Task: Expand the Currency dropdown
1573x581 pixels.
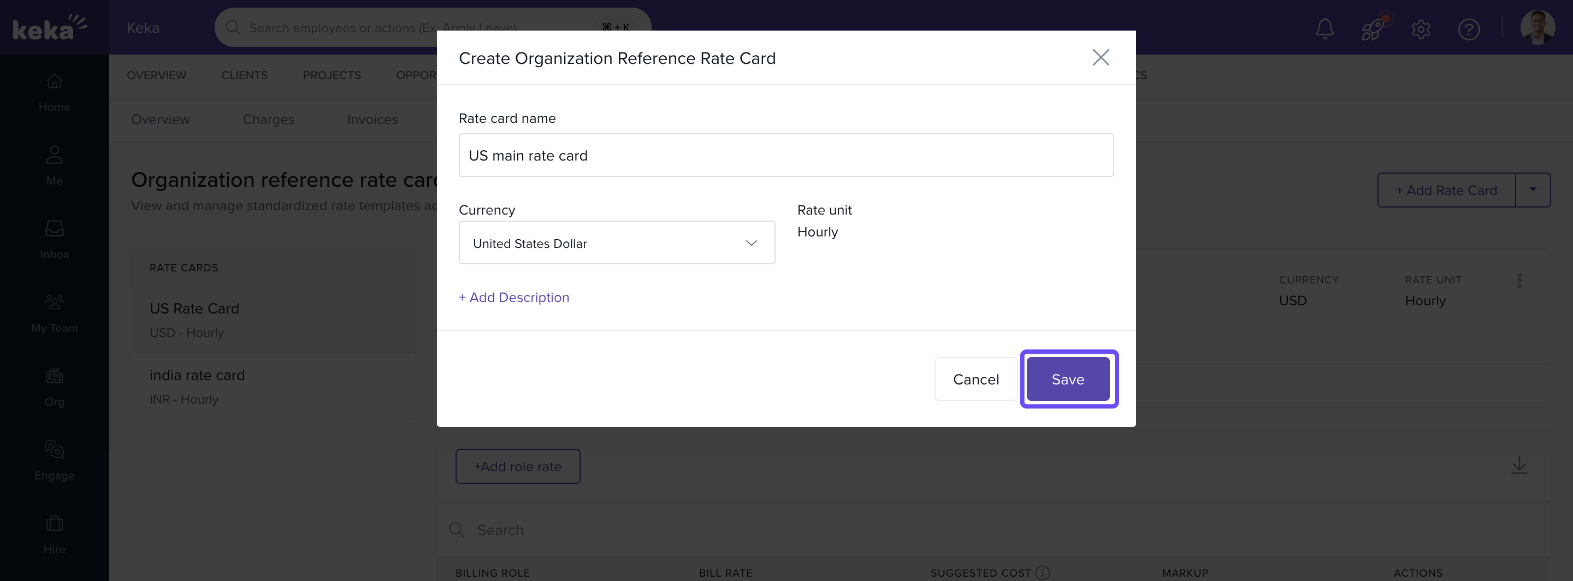Action: point(616,243)
